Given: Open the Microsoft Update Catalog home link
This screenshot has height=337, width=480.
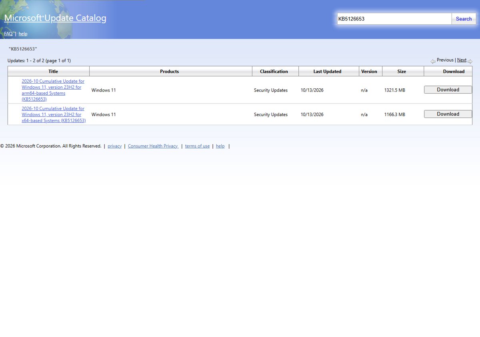Looking at the screenshot, I should point(55,18).
